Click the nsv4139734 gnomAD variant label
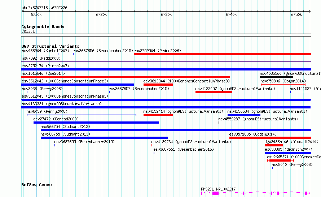The width and height of the screenshot is (321, 197). click(x=191, y=142)
